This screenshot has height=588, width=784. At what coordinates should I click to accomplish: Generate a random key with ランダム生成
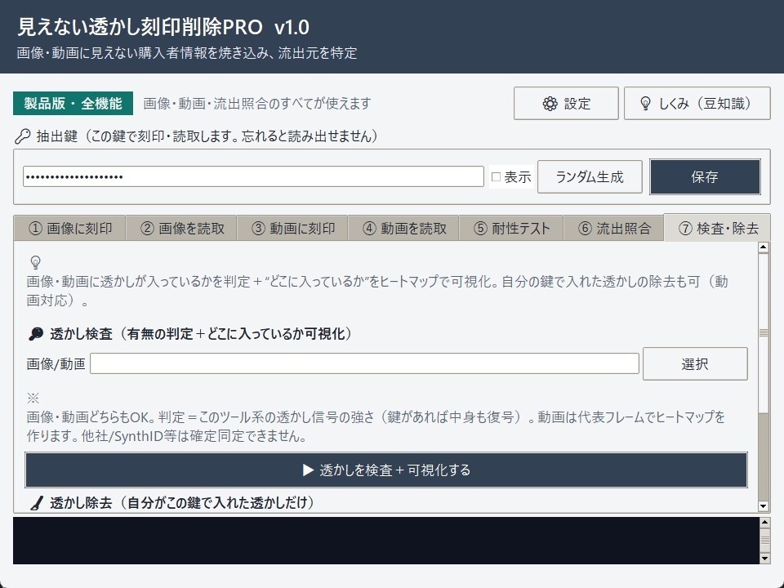[590, 176]
